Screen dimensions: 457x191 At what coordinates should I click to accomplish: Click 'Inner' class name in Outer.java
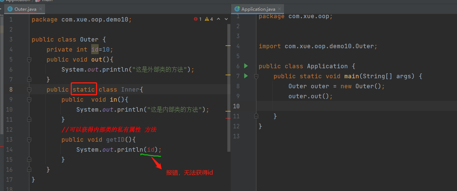(130, 89)
